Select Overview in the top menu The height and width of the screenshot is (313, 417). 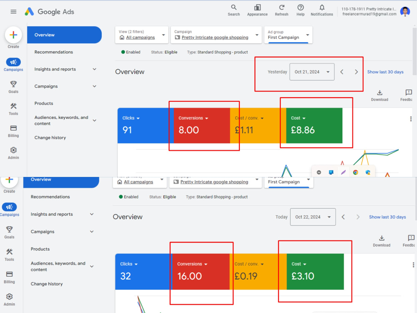[x=64, y=35]
